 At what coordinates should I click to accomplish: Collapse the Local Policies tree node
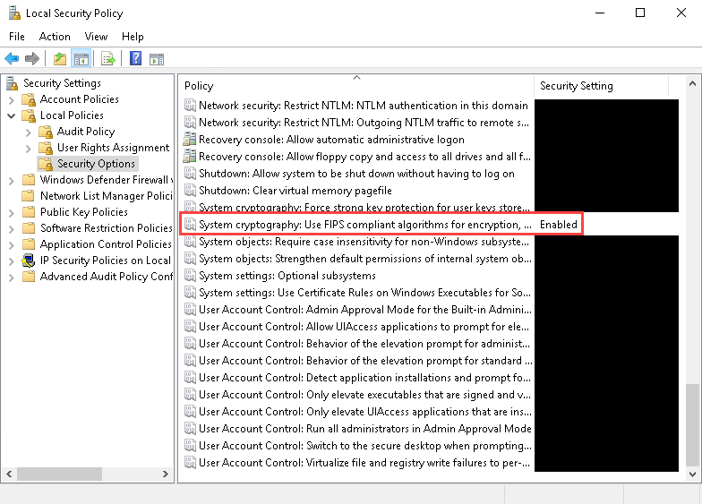click(11, 115)
